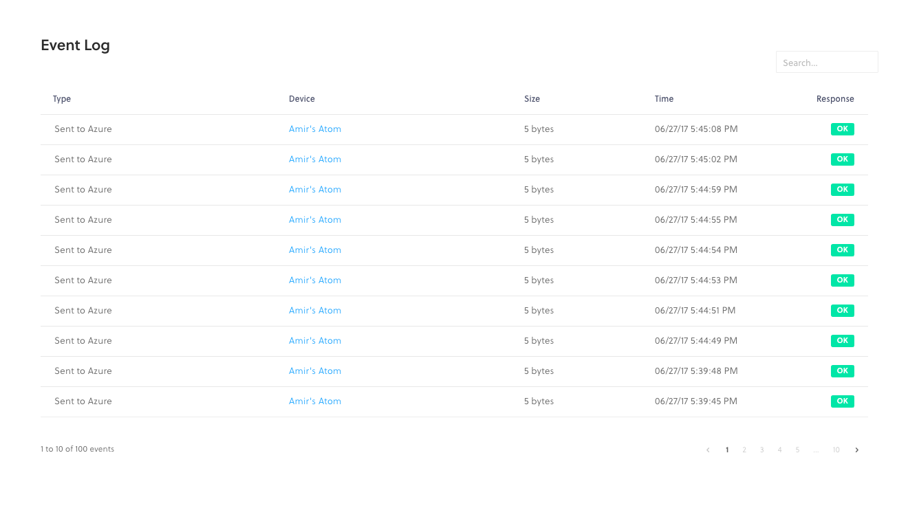Click the previous page arrow in pagination
This screenshot has width=908, height=508.
(x=708, y=450)
